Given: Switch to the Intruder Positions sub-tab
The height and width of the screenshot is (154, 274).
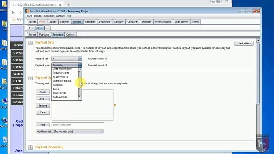Looking at the screenshot, I should tap(44, 35).
